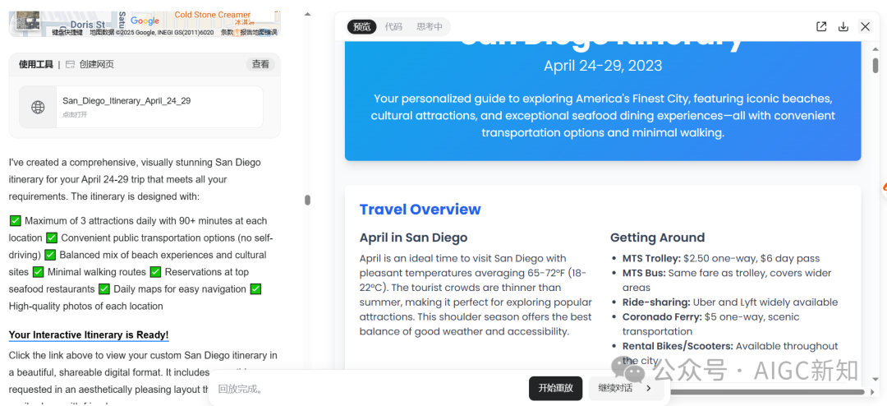The image size is (887, 406).
Task: Open preview in new window icon
Action: pyautogui.click(x=820, y=26)
